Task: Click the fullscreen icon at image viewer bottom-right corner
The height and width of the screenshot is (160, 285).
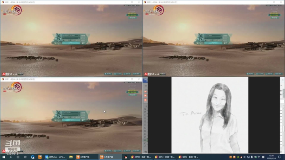Action: coord(282,152)
